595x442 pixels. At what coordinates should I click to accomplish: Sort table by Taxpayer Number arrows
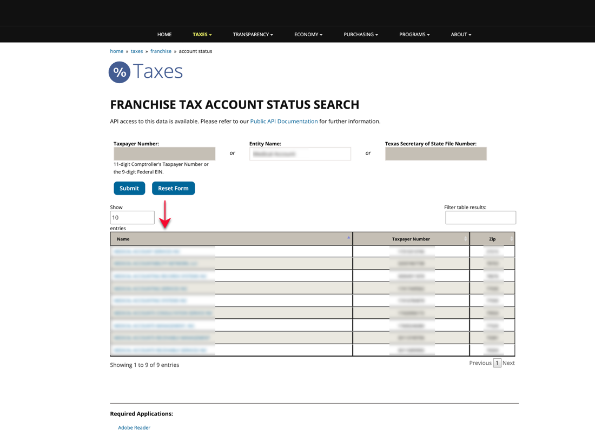coord(465,239)
